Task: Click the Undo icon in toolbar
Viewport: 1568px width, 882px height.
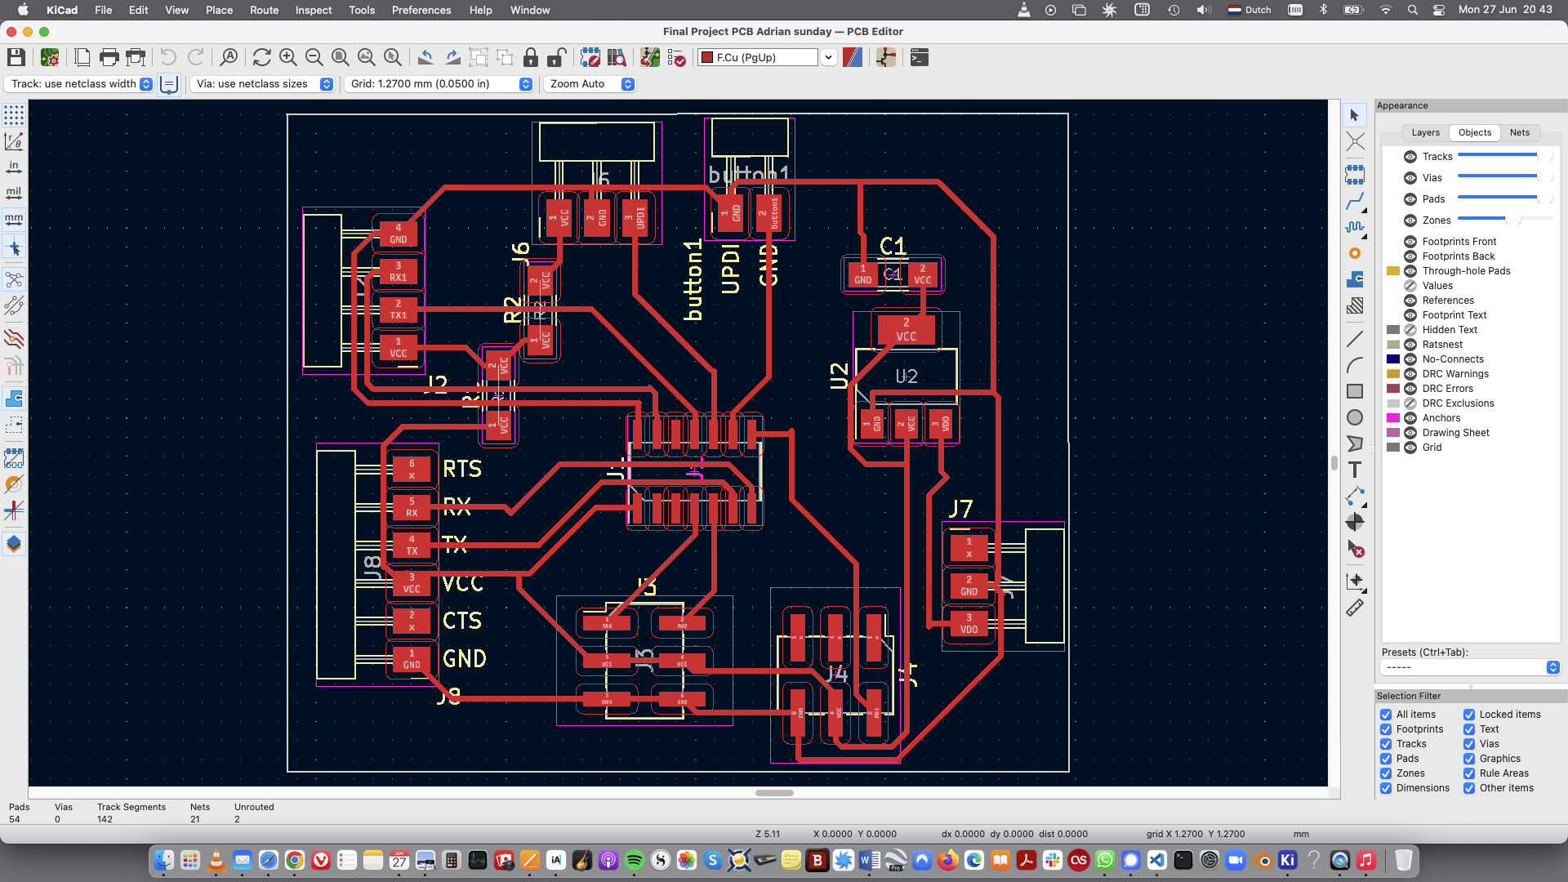Action: (x=167, y=58)
